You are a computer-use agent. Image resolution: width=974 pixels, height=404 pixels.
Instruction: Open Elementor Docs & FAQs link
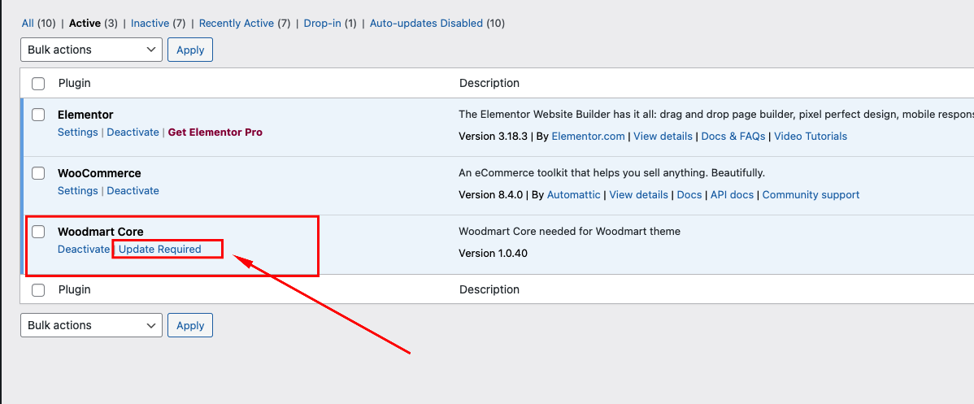[733, 136]
